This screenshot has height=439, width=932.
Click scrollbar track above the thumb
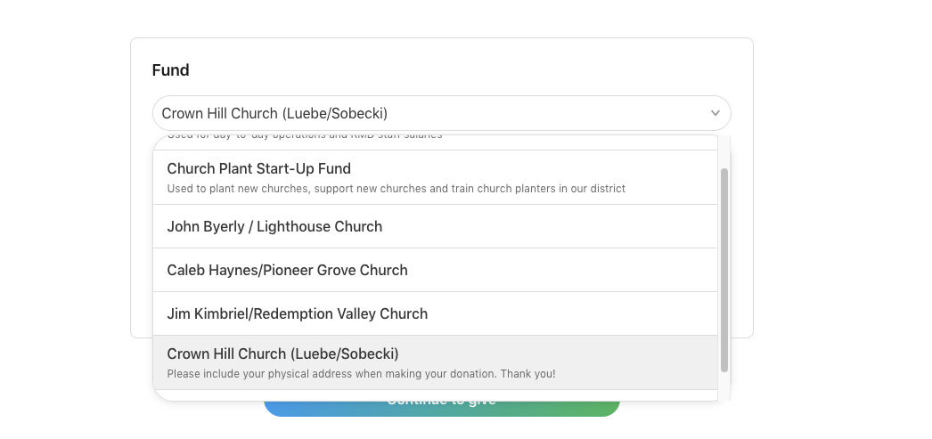point(724,151)
